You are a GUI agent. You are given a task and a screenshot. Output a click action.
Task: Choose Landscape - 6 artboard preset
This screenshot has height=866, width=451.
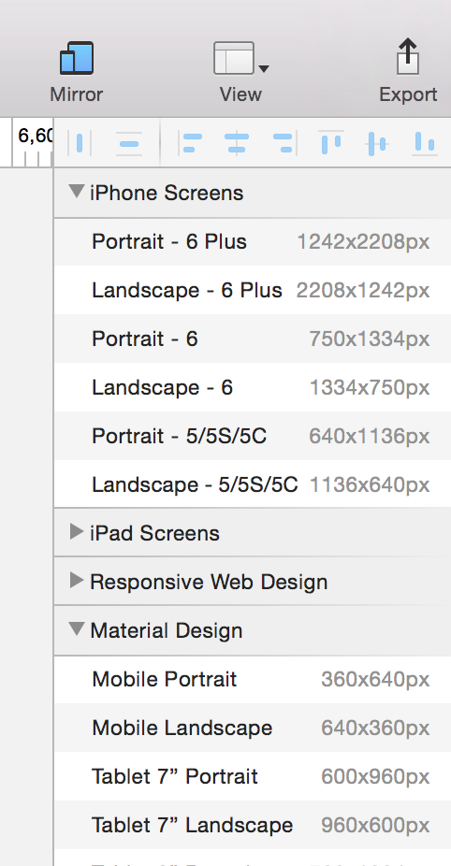[x=253, y=388]
